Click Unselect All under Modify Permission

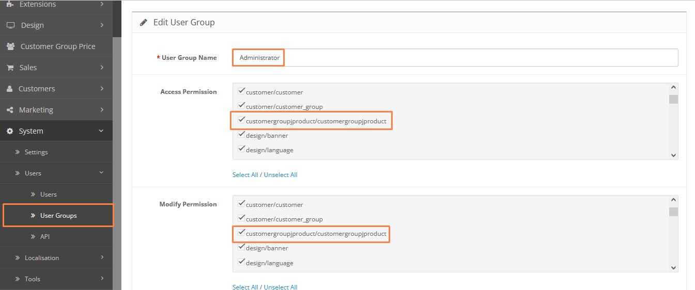point(281,287)
